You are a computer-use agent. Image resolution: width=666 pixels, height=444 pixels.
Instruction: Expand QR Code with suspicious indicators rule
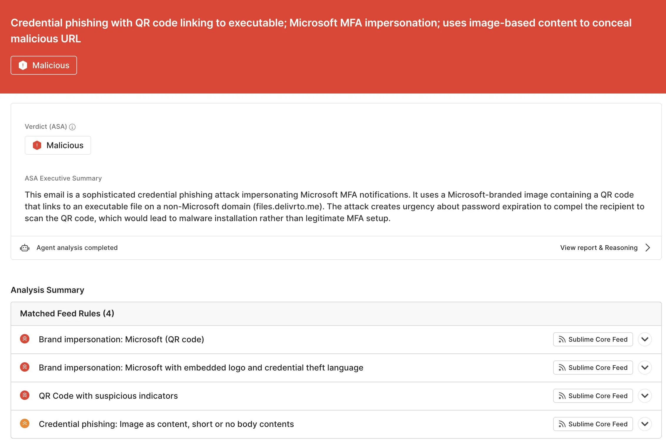tap(645, 396)
